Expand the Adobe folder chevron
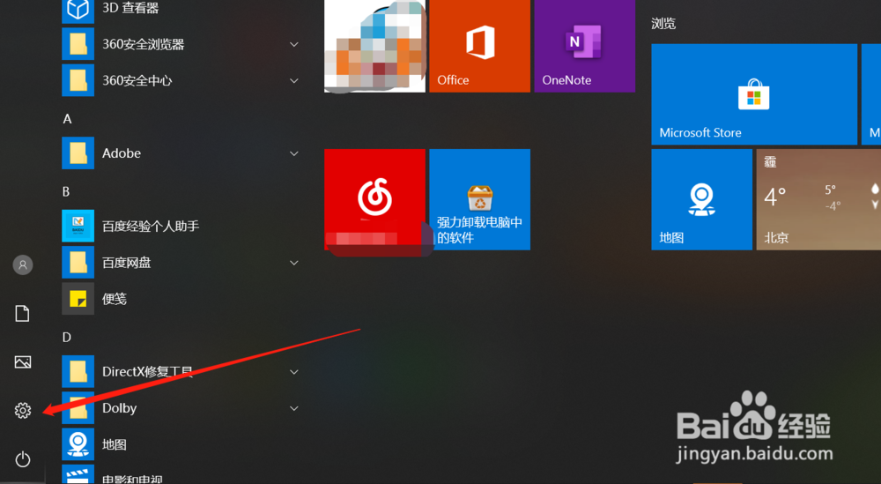This screenshot has width=881, height=484. point(294,153)
